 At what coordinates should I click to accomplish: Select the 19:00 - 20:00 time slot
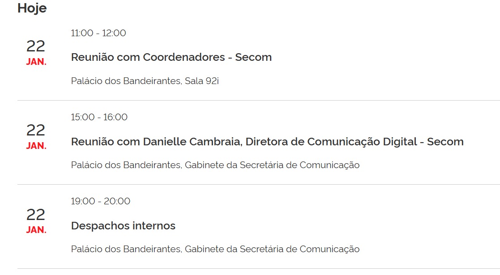101,201
